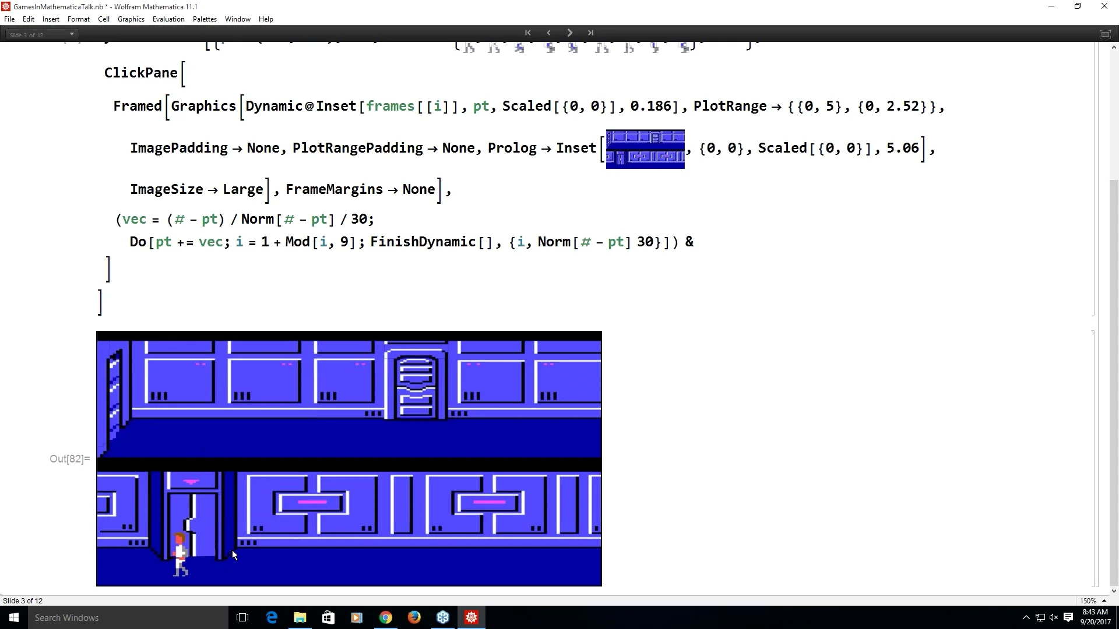Jump to the last slide
Screen dimensions: 1119x629
590,33
